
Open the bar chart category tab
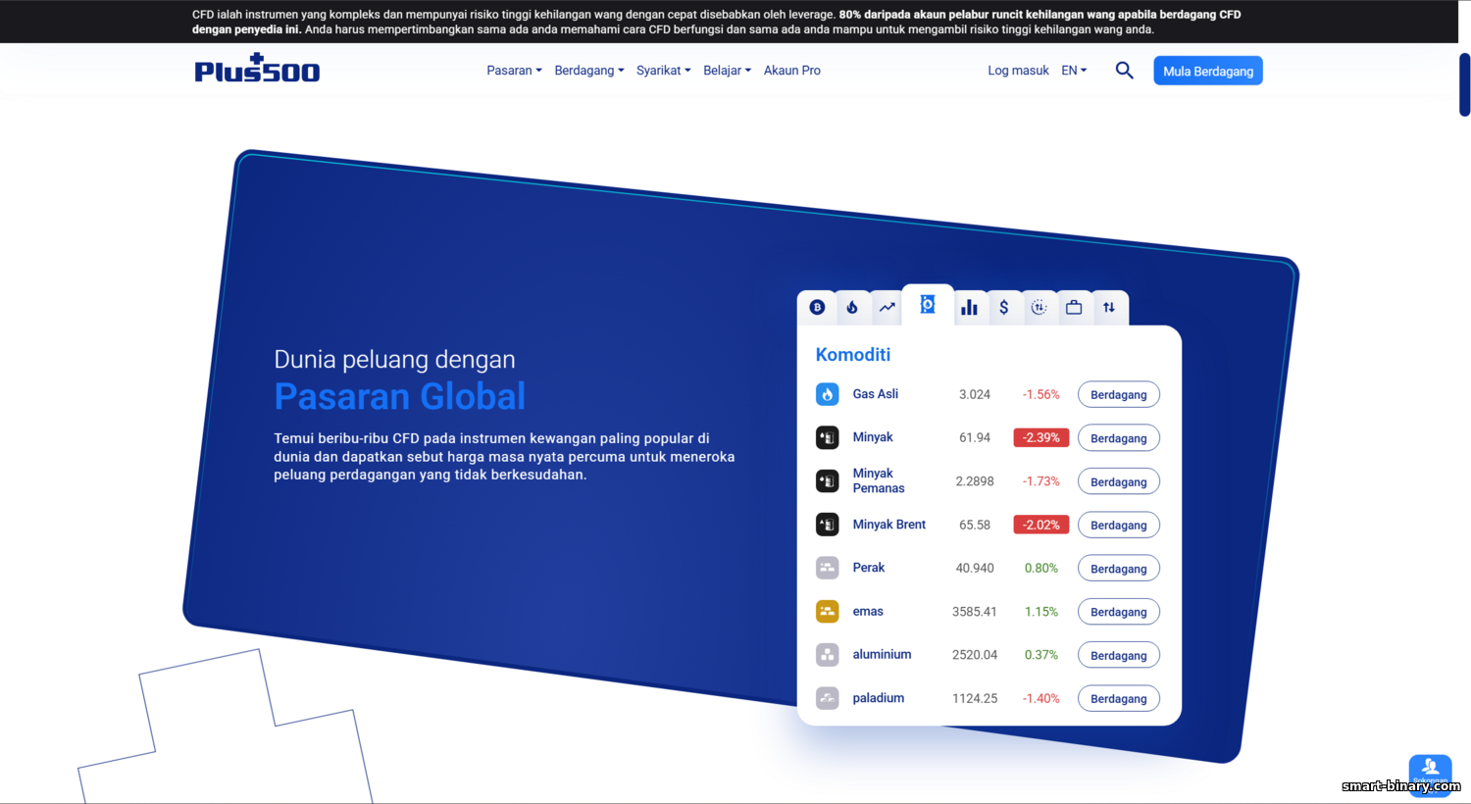click(969, 308)
